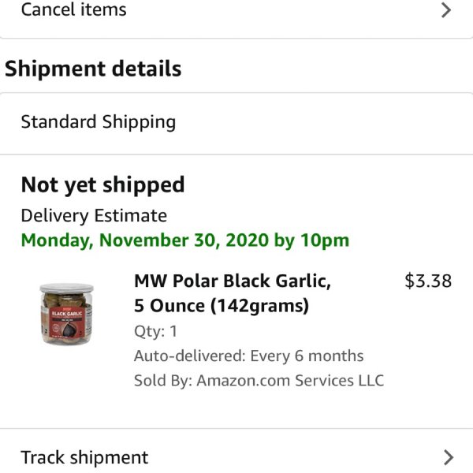
Task: Select the Qty: 1 text
Action: tap(155, 332)
